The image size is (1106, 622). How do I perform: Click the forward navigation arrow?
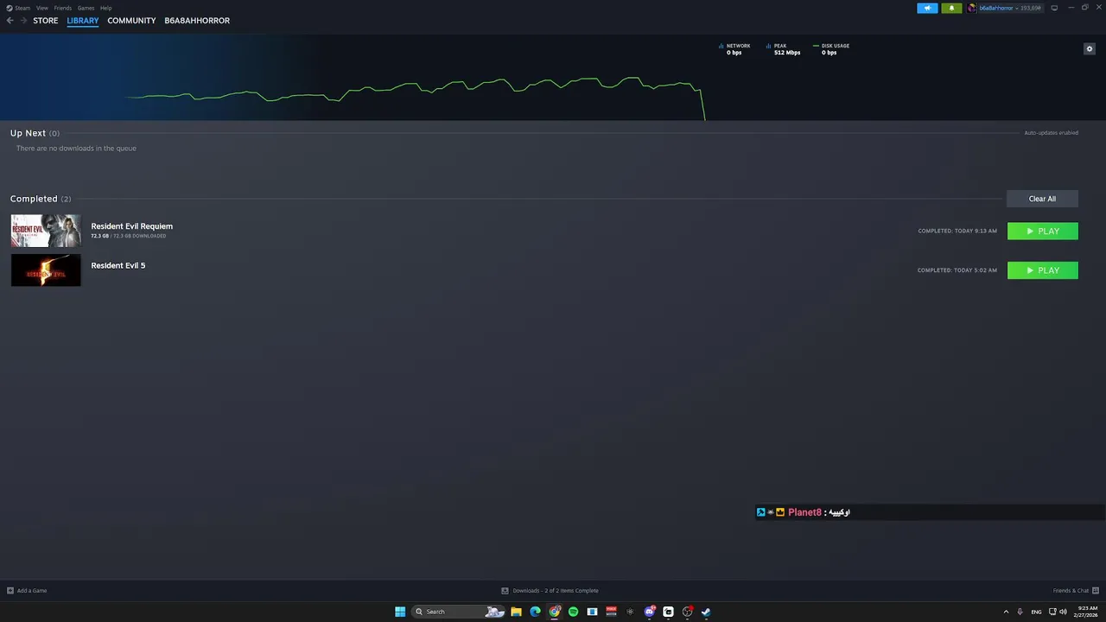pyautogui.click(x=23, y=21)
